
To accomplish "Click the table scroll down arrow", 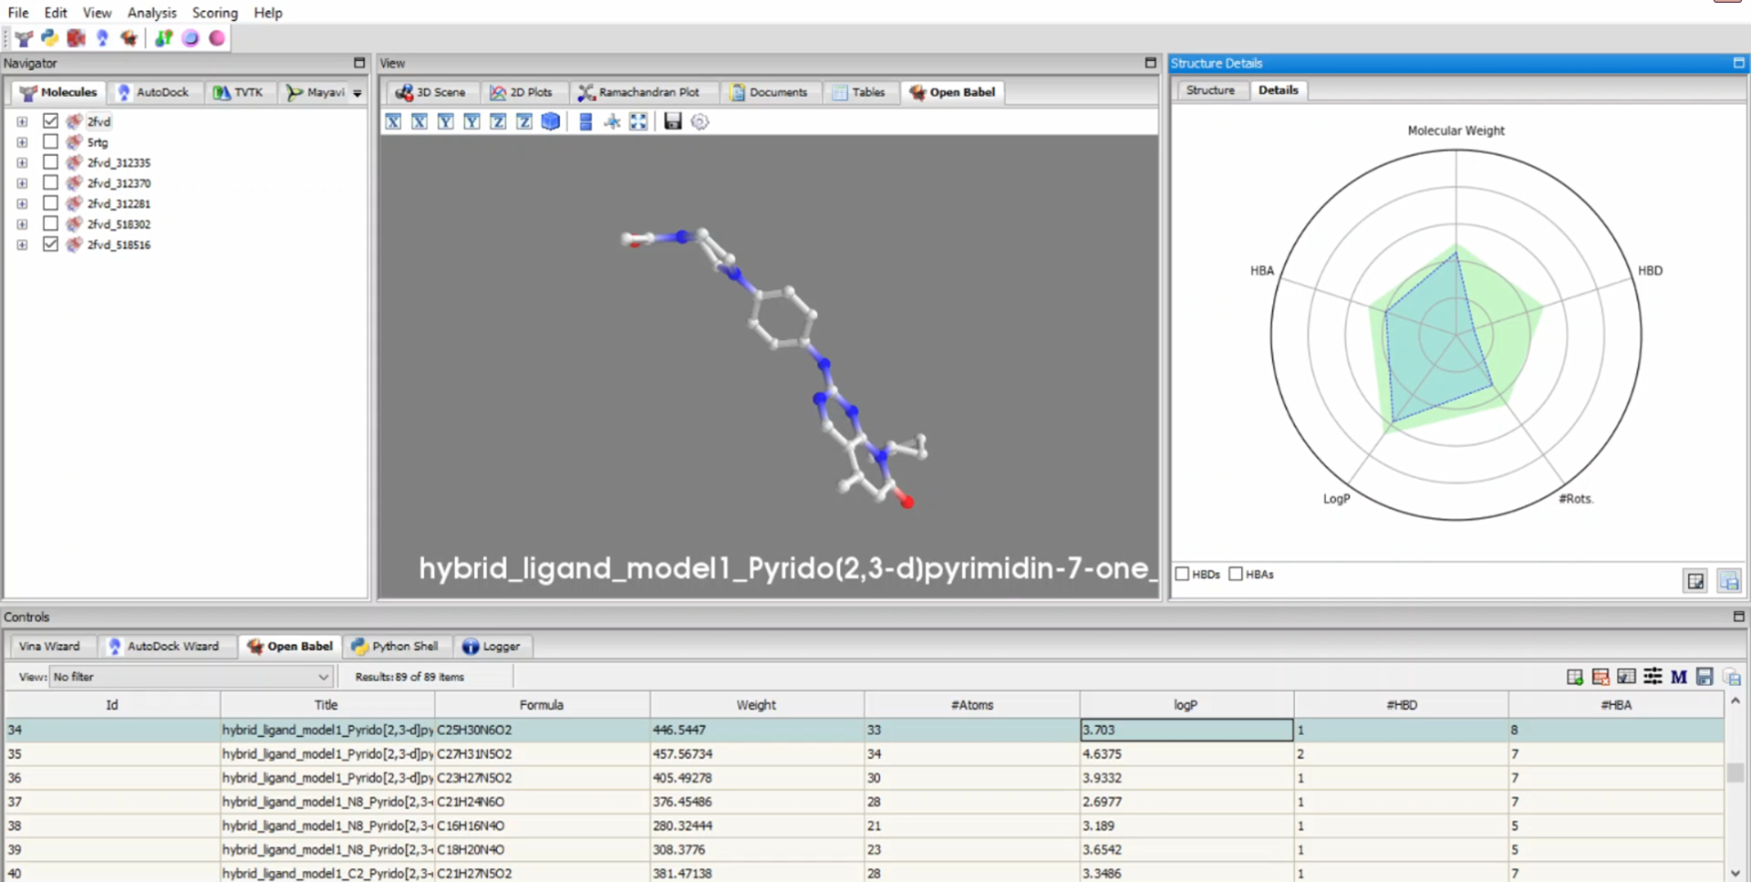I will 1735,873.
